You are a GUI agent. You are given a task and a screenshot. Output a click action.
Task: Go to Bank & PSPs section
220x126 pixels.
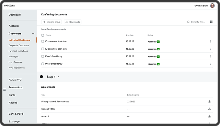(x=16, y=114)
